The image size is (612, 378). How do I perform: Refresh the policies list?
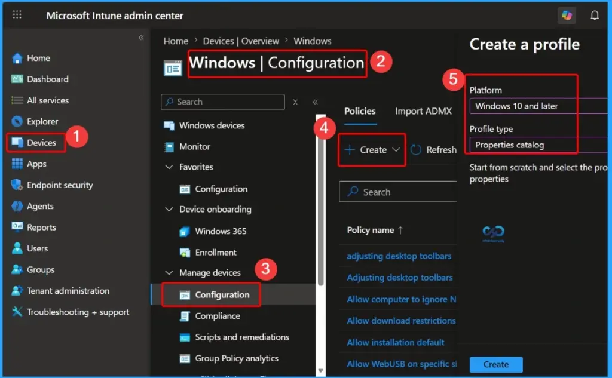click(x=433, y=150)
